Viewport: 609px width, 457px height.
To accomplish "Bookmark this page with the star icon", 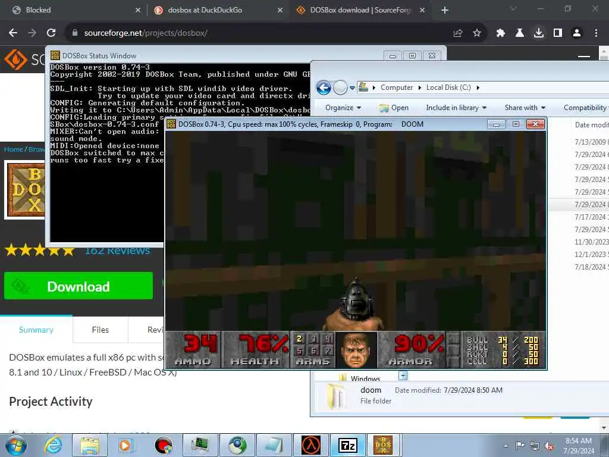I will (477, 33).
